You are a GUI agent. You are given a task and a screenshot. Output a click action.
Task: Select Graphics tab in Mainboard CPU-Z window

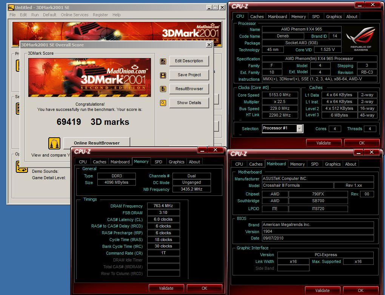coord(333,164)
